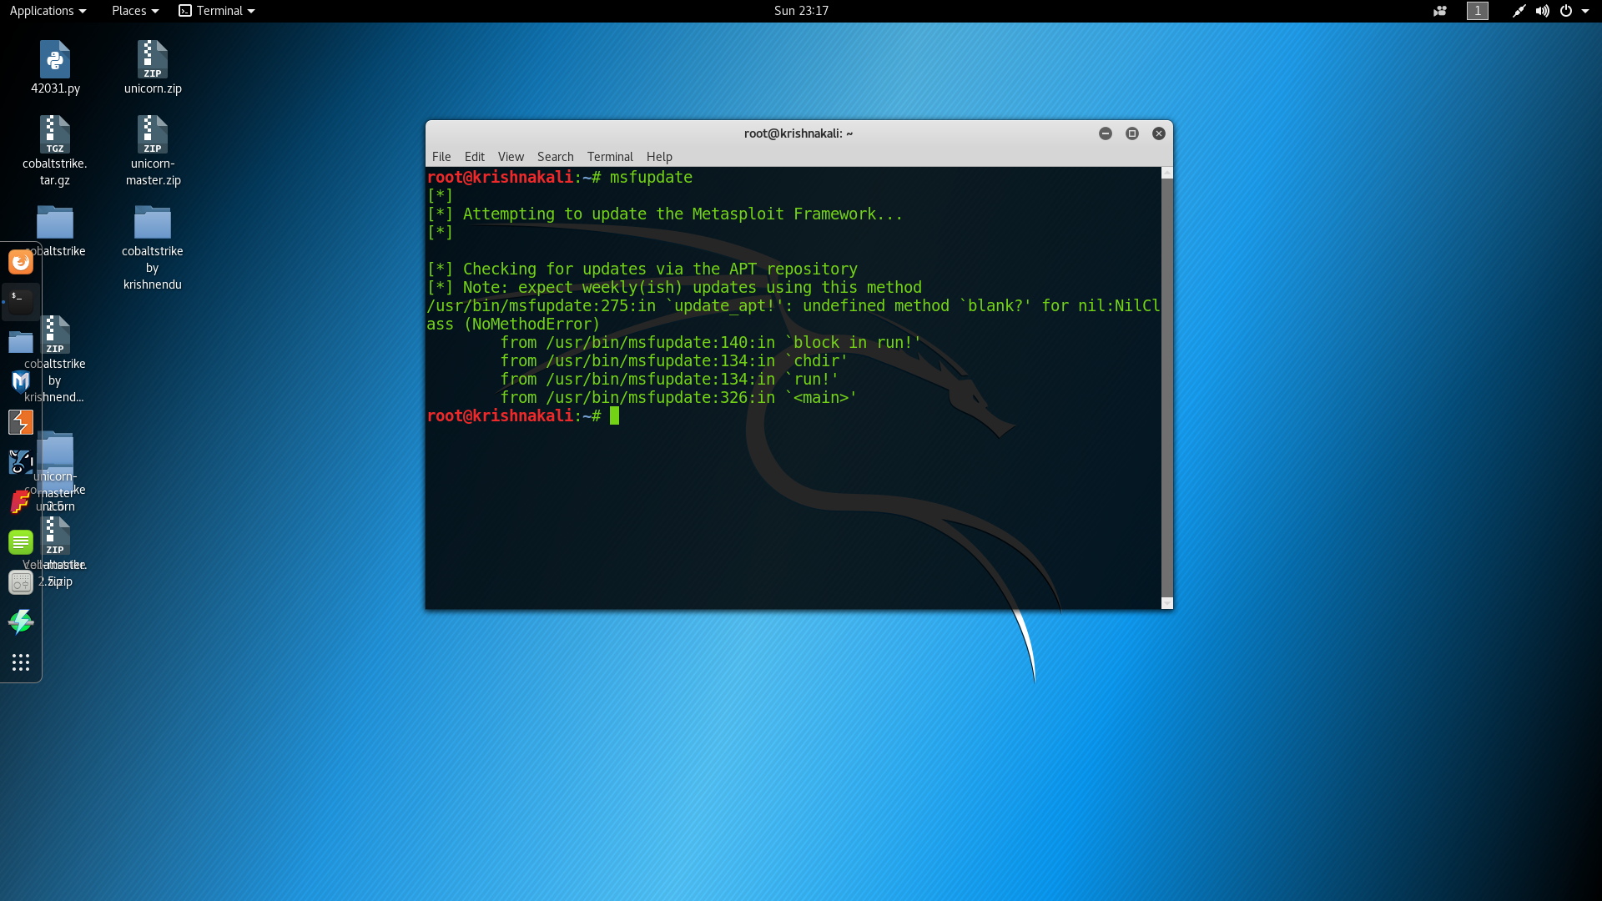Expand the Places menu
Screen dimensions: 1602x901
click(x=135, y=11)
